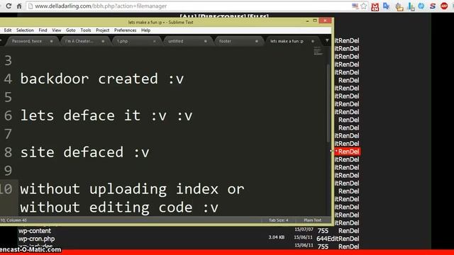This screenshot has height=255, width=454.
Task: Click the date '15/07/07' in wp-content row
Action: click(304, 229)
